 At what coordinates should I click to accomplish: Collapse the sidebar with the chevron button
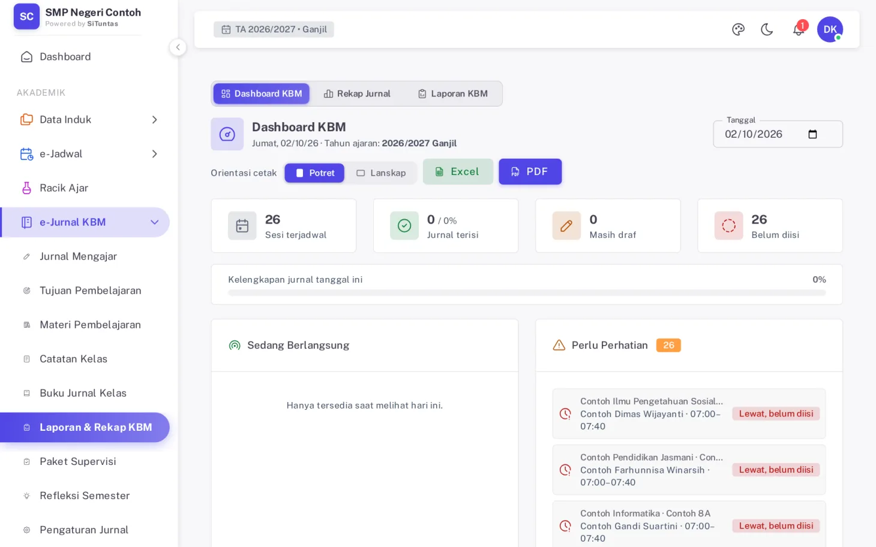point(178,47)
